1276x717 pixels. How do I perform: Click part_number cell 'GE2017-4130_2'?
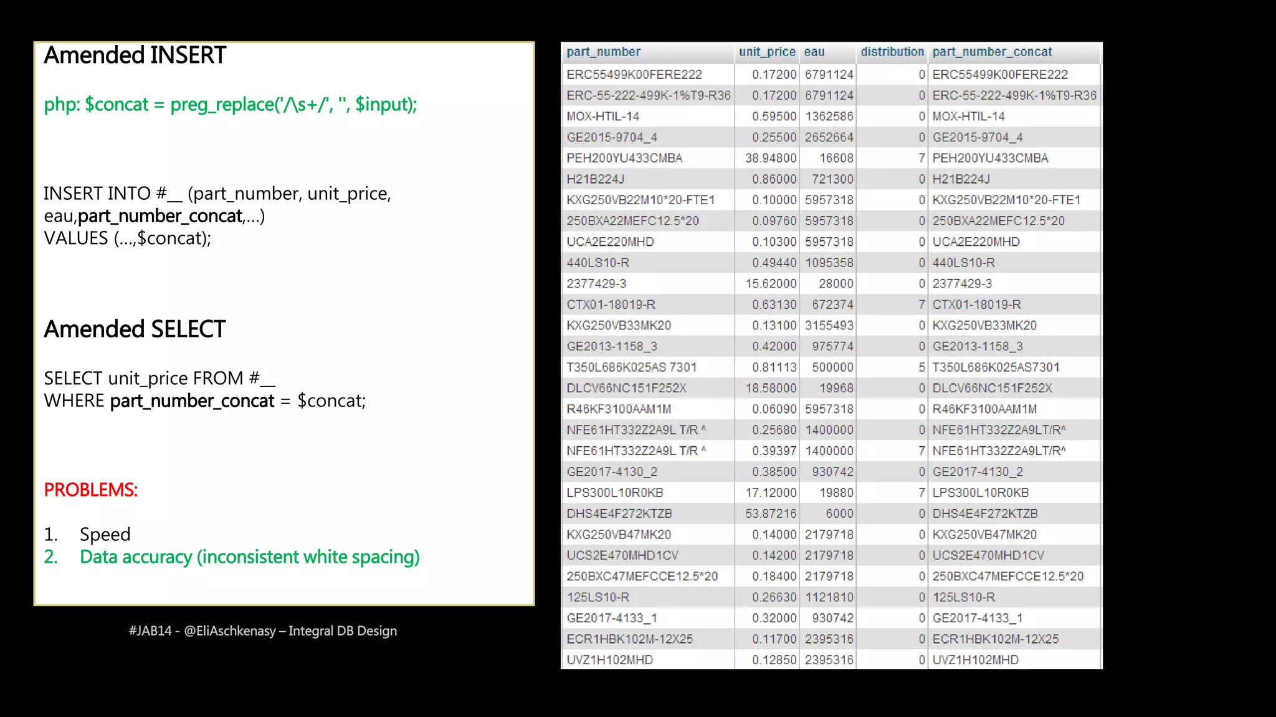(611, 472)
